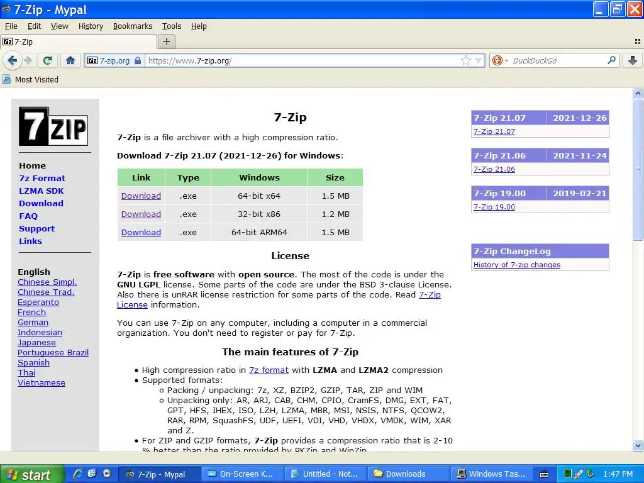
Task: Open the Edit menu
Action: coord(34,26)
